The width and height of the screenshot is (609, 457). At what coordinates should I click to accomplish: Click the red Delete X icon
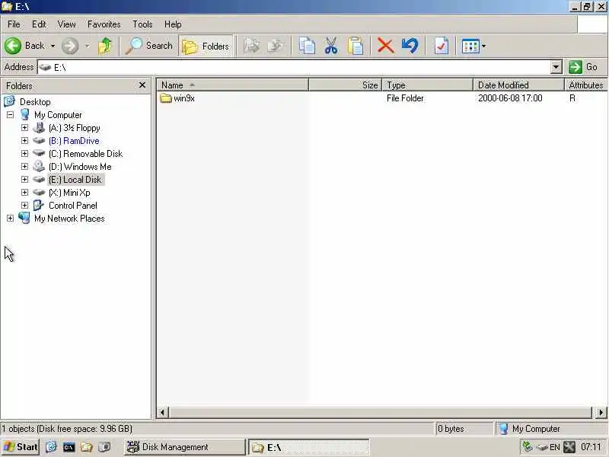386,46
